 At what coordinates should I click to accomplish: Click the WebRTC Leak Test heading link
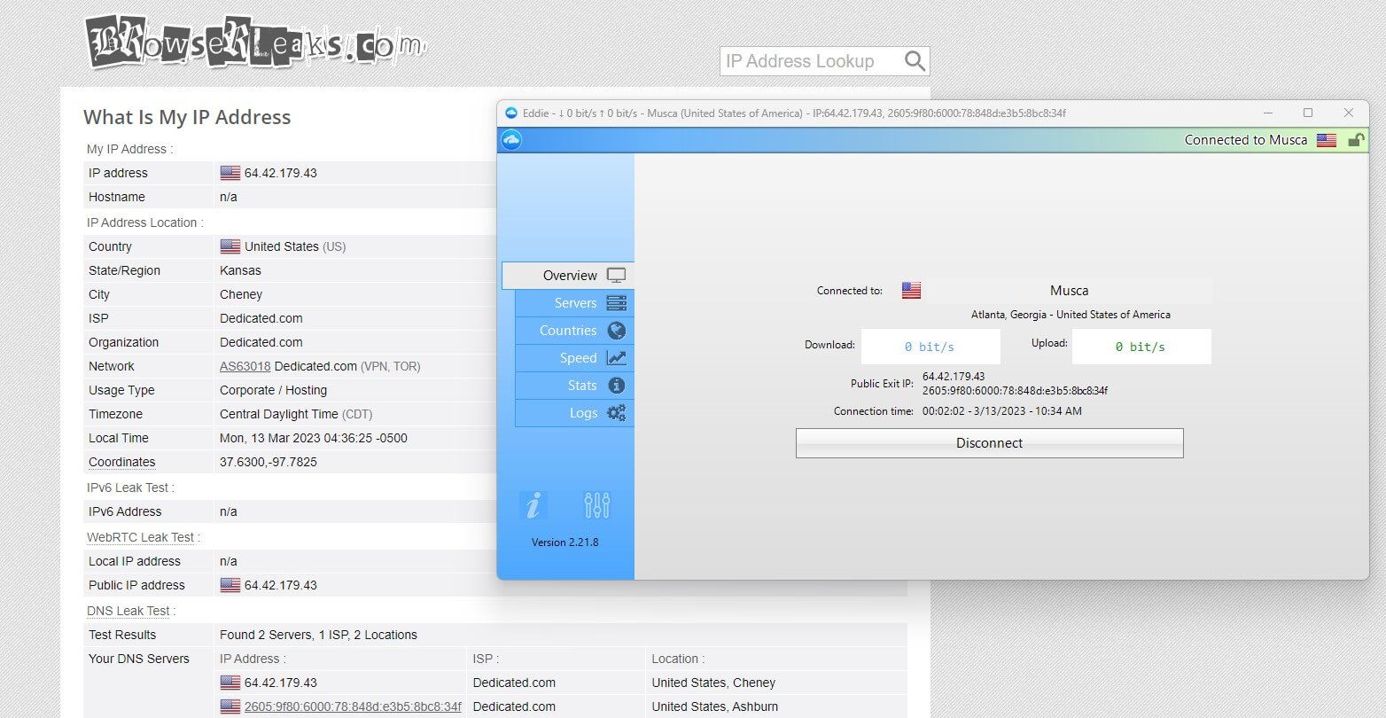click(140, 537)
